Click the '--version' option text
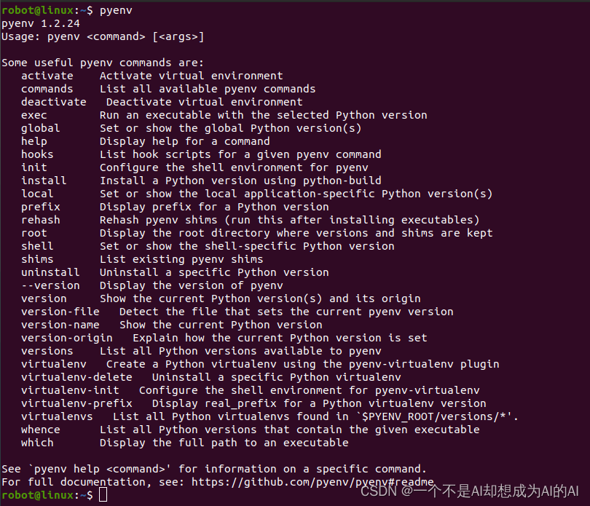 pyautogui.click(x=51, y=285)
